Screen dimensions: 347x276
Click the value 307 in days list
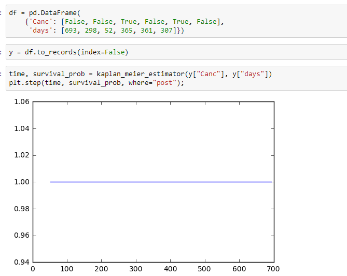[166, 30]
